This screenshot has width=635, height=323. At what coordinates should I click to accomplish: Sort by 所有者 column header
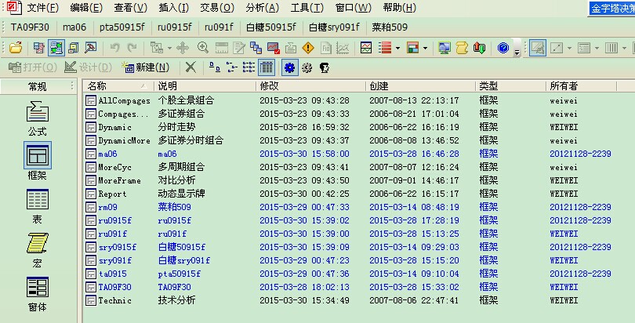581,85
